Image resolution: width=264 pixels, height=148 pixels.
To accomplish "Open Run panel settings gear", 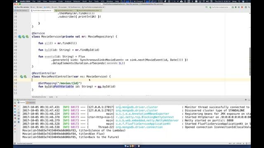I will 246,99.
